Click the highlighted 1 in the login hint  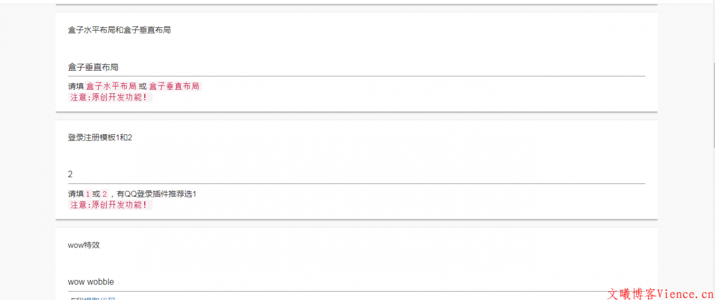click(x=88, y=194)
